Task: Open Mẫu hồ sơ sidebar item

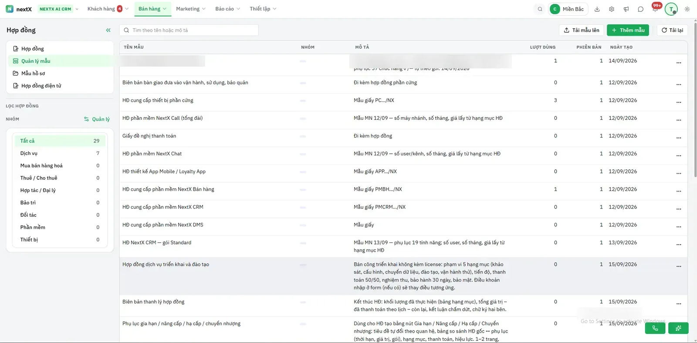Action: (x=60, y=73)
